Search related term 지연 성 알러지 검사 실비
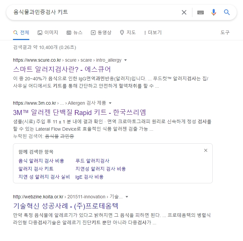 44,177
